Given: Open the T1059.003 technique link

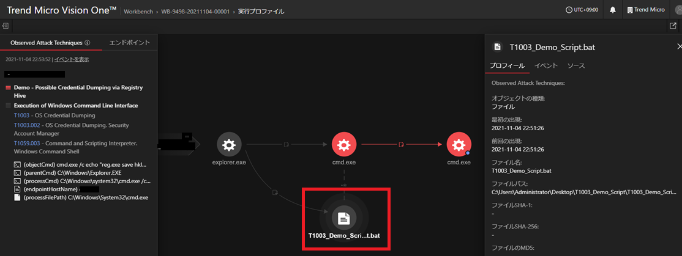Looking at the screenshot, I should click(x=28, y=143).
